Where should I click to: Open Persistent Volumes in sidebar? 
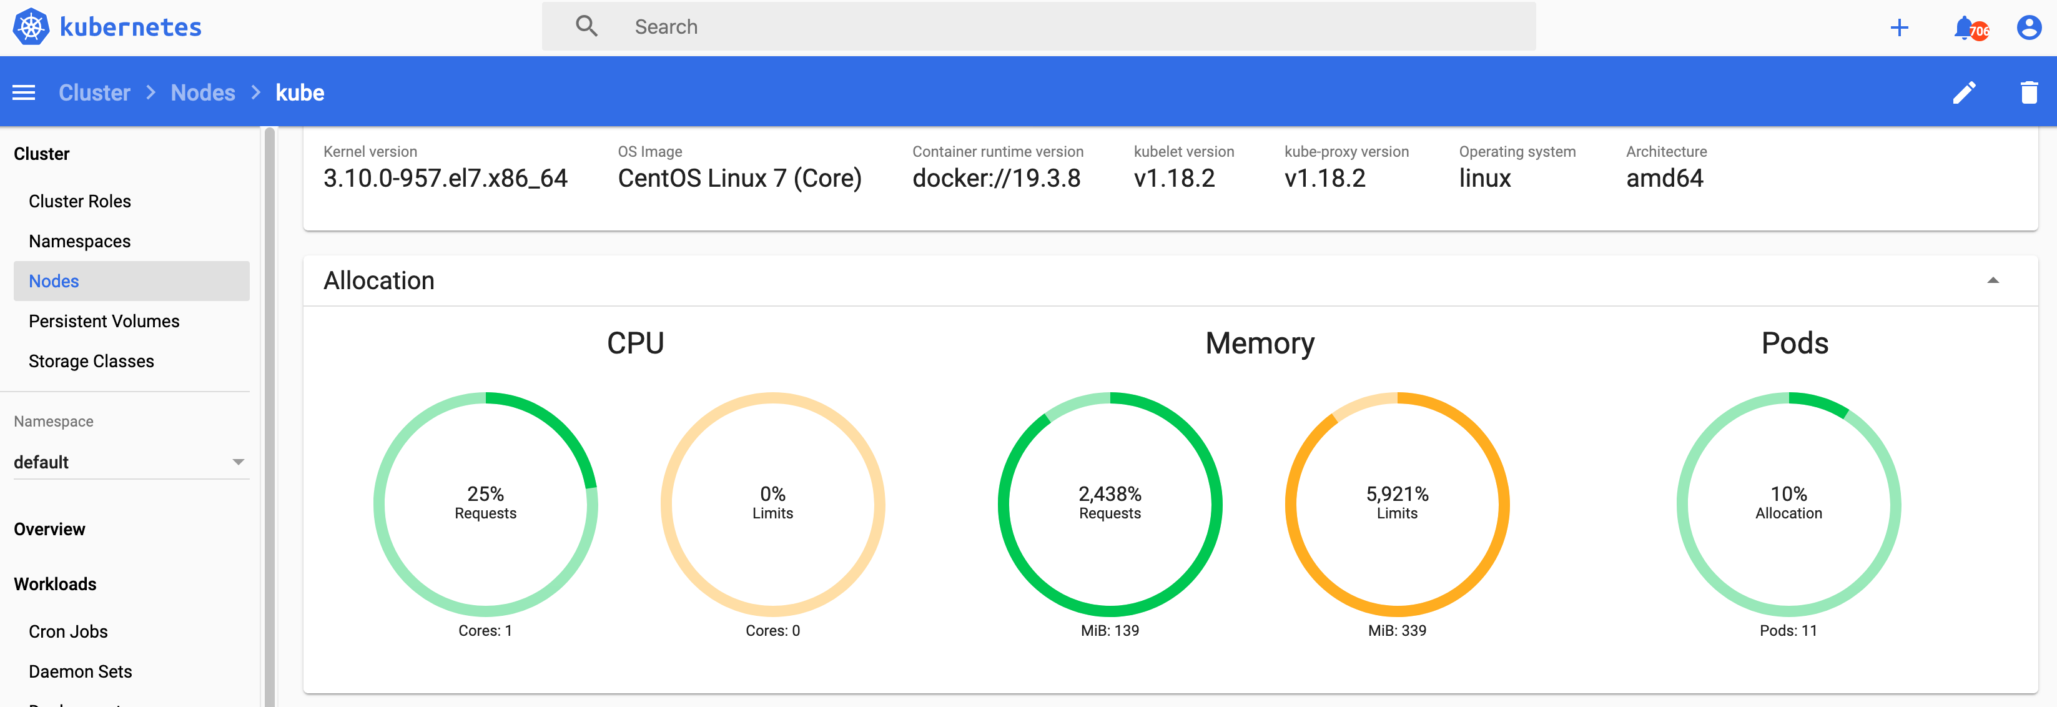coord(104,321)
